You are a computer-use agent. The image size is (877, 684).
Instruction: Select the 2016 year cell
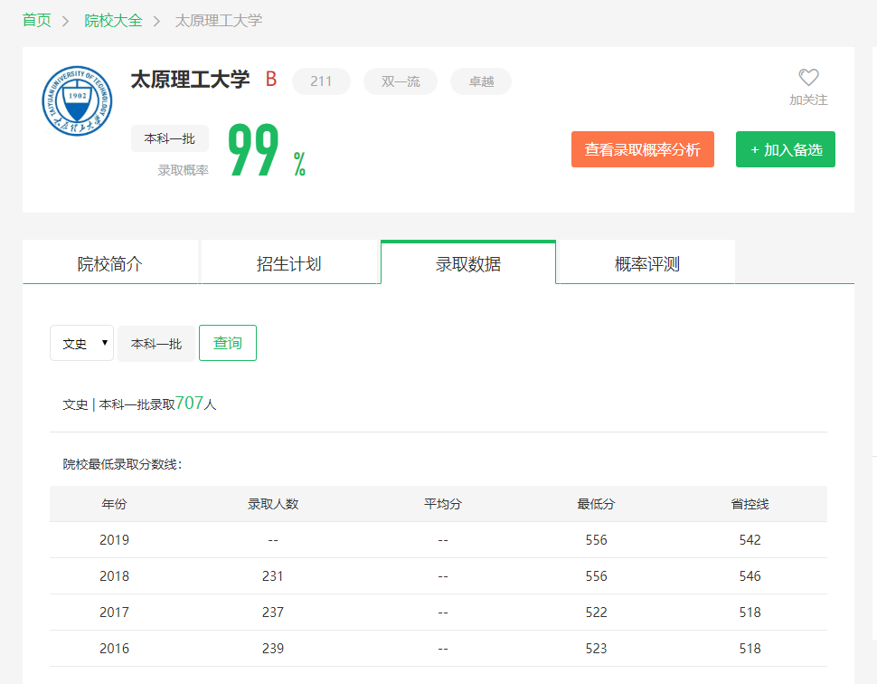pos(114,649)
